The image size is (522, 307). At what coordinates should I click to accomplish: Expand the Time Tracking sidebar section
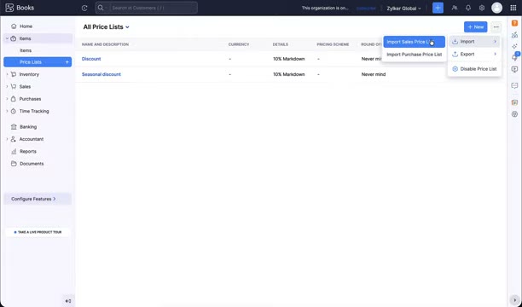7,111
